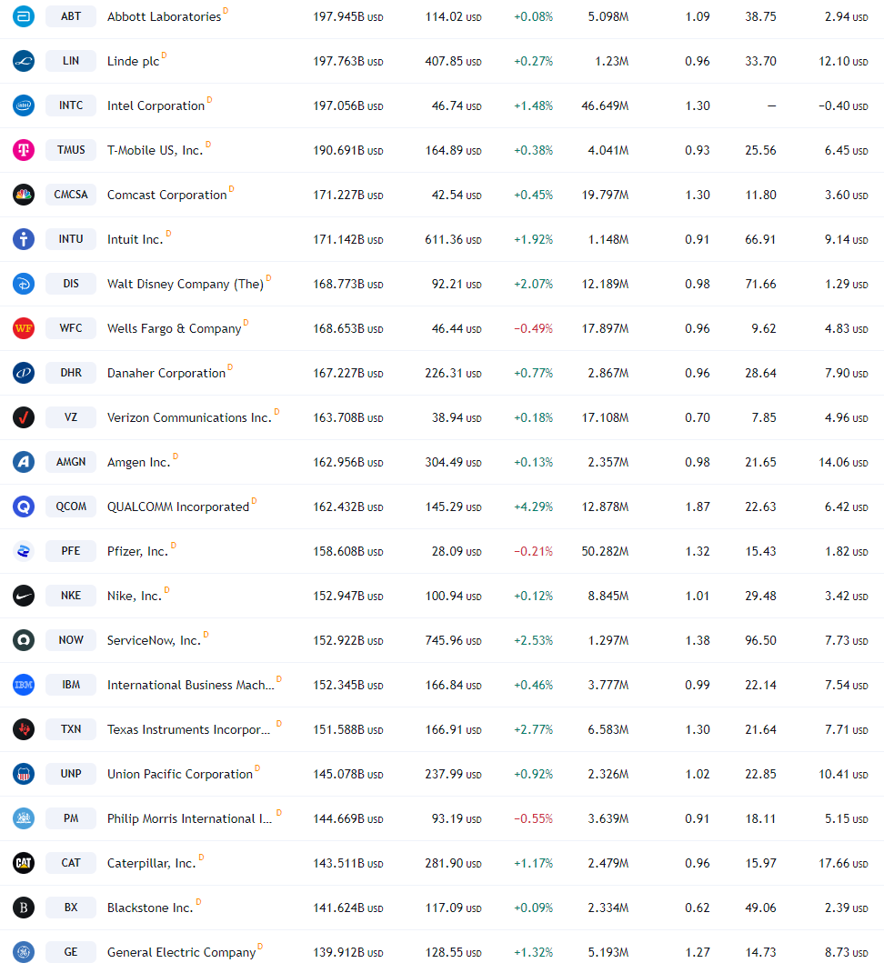Click Caterpillar EPS 17.66 USD

[x=844, y=863]
